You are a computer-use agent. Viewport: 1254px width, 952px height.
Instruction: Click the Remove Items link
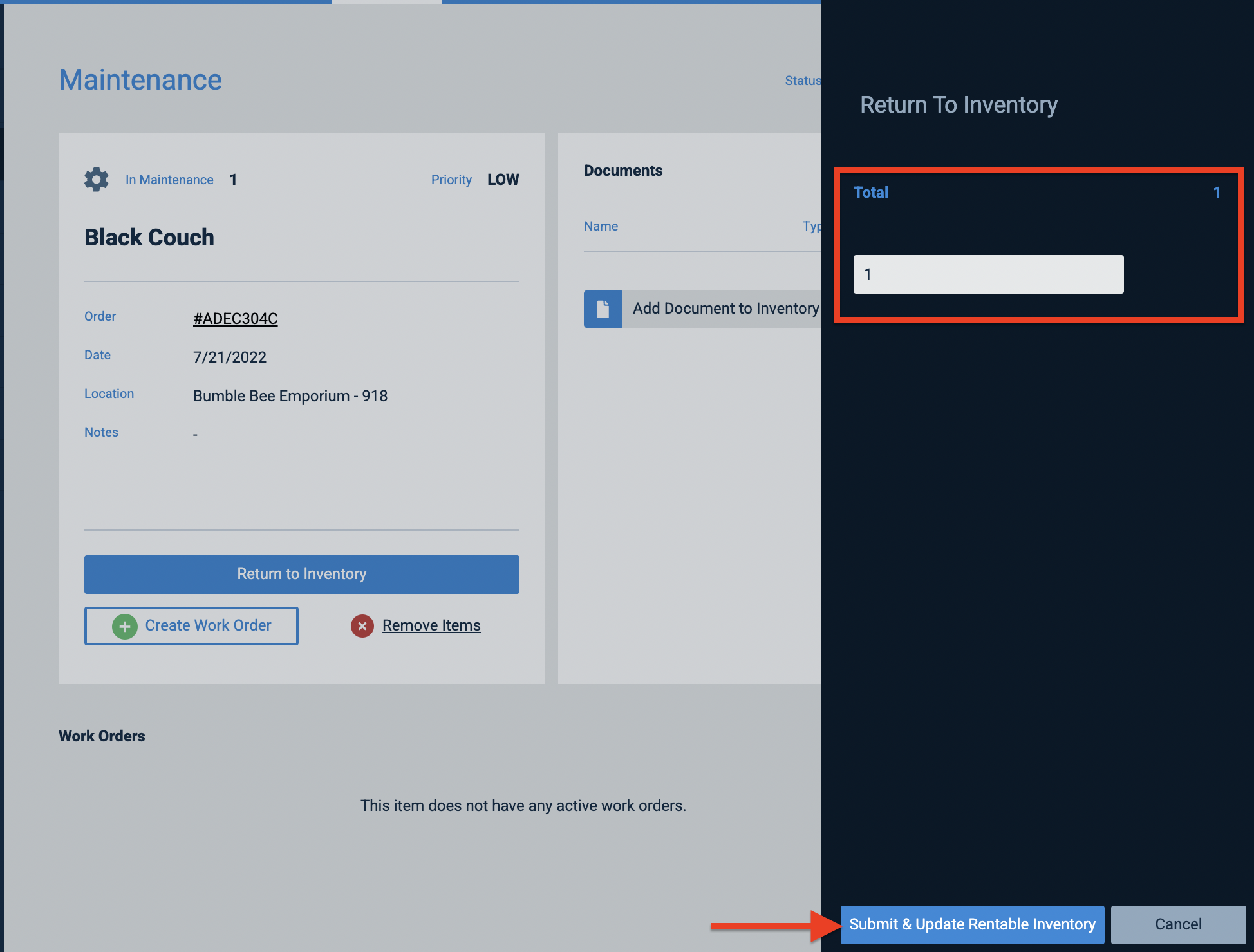431,625
